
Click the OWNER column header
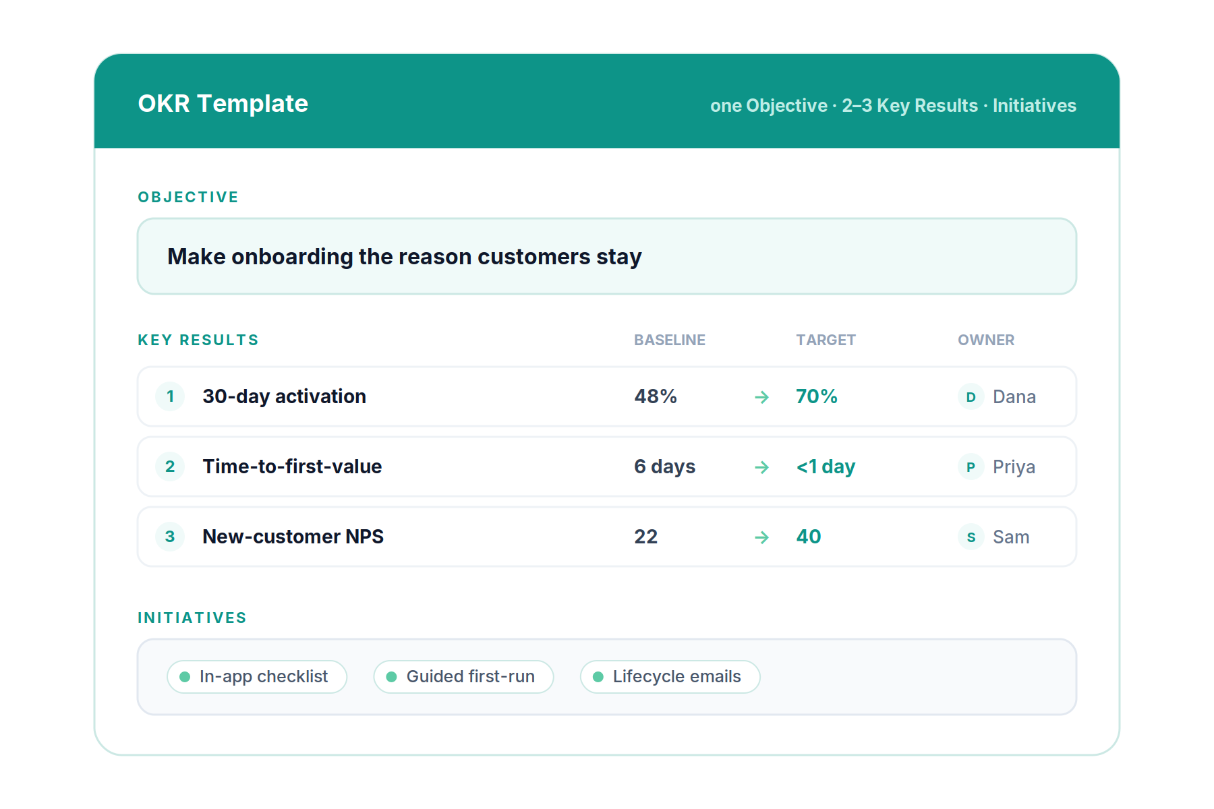click(986, 340)
